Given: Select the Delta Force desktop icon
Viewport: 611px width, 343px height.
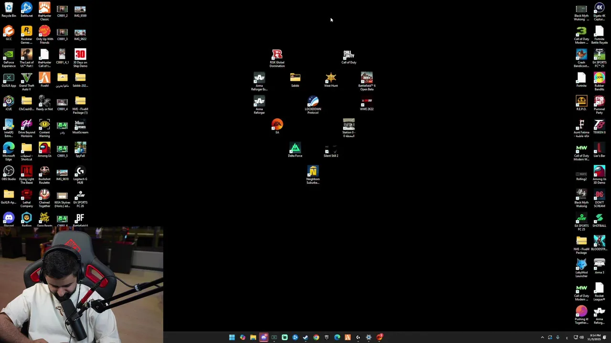Looking at the screenshot, I should [295, 150].
